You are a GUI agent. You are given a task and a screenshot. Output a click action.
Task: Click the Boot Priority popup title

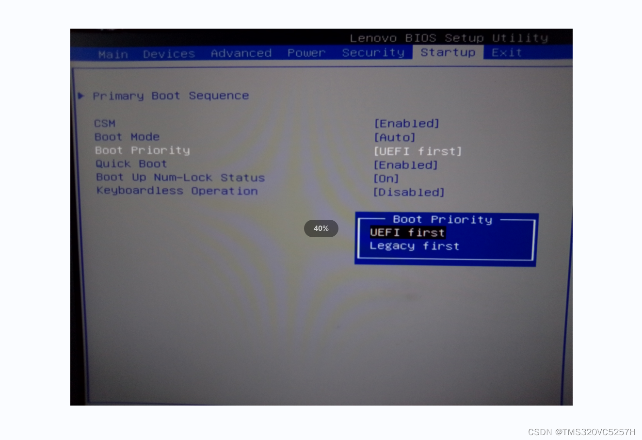pyautogui.click(x=442, y=219)
